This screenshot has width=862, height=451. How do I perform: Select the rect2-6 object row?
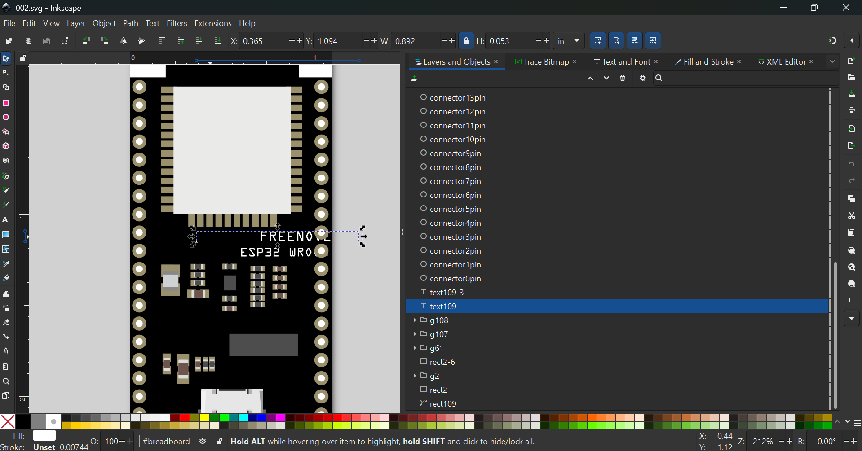point(617,362)
